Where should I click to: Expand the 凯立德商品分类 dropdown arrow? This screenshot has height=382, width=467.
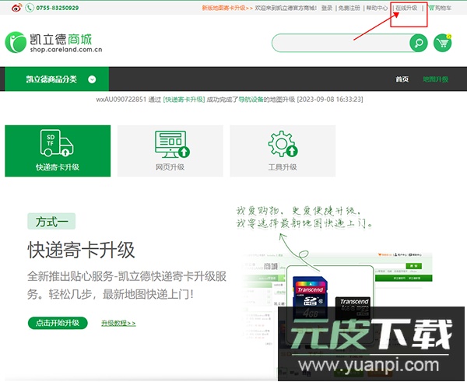(92, 79)
